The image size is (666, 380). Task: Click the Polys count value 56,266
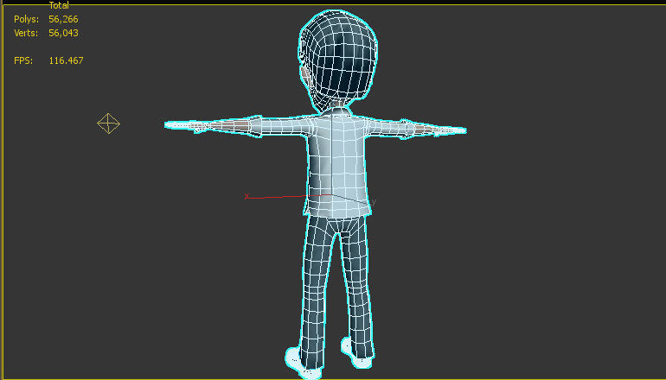tap(63, 20)
